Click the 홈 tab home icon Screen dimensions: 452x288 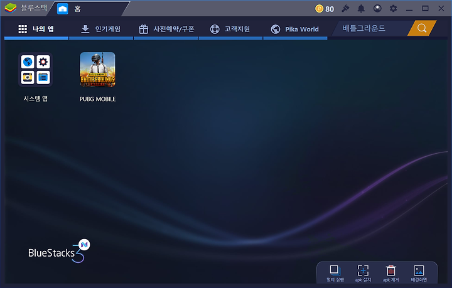[x=63, y=9]
